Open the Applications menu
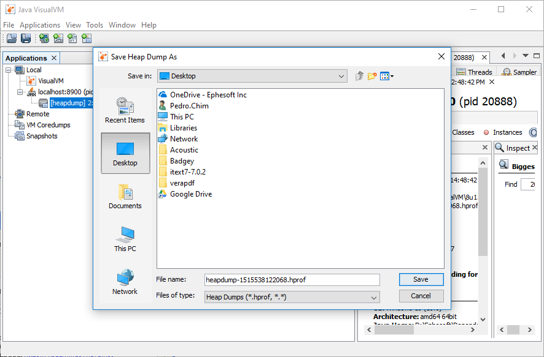Viewport: 544px width, 357px height. pyautogui.click(x=40, y=25)
